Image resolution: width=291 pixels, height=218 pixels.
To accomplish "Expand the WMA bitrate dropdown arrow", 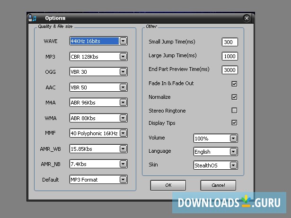I will pos(123,118).
